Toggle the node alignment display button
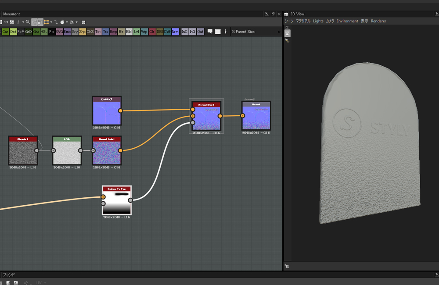439x285 pixels. pos(40,22)
